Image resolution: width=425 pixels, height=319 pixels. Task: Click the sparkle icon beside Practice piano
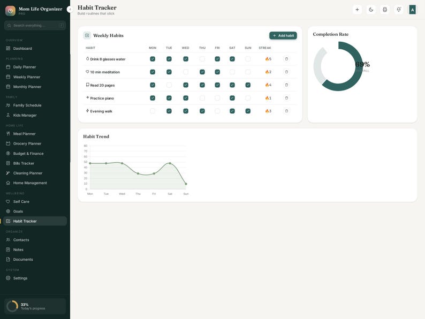point(87,97)
